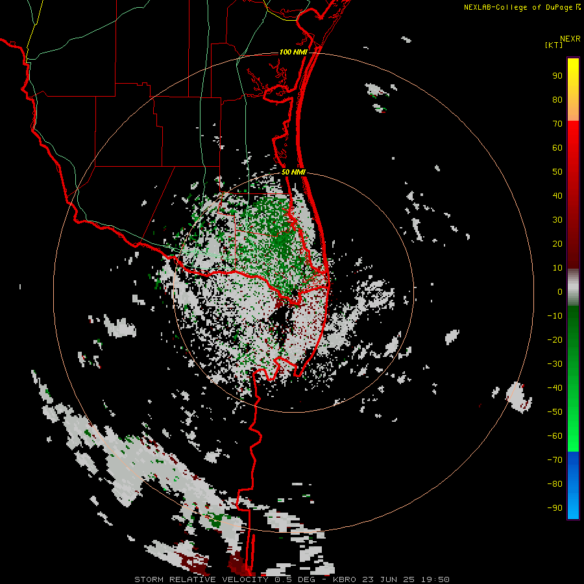
Task: Click the bright green segment of color bar
Action: [573, 378]
